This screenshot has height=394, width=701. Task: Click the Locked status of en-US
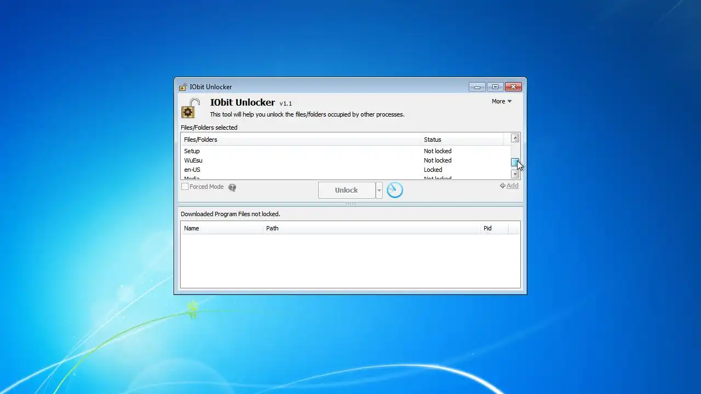(x=433, y=170)
